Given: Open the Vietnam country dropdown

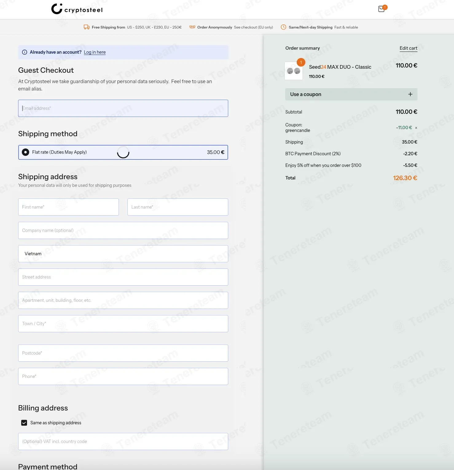Looking at the screenshot, I should click(123, 254).
